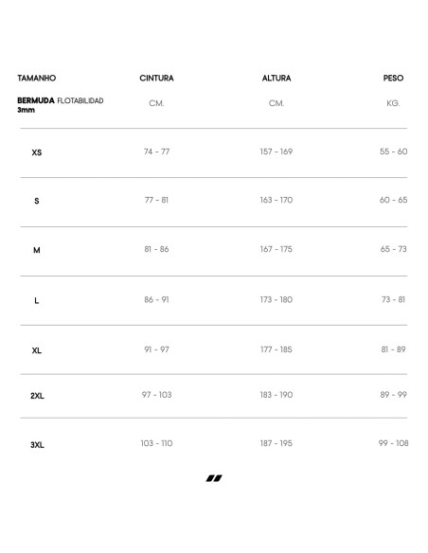
Task: Click the brand logo below the table
Action: click(214, 478)
